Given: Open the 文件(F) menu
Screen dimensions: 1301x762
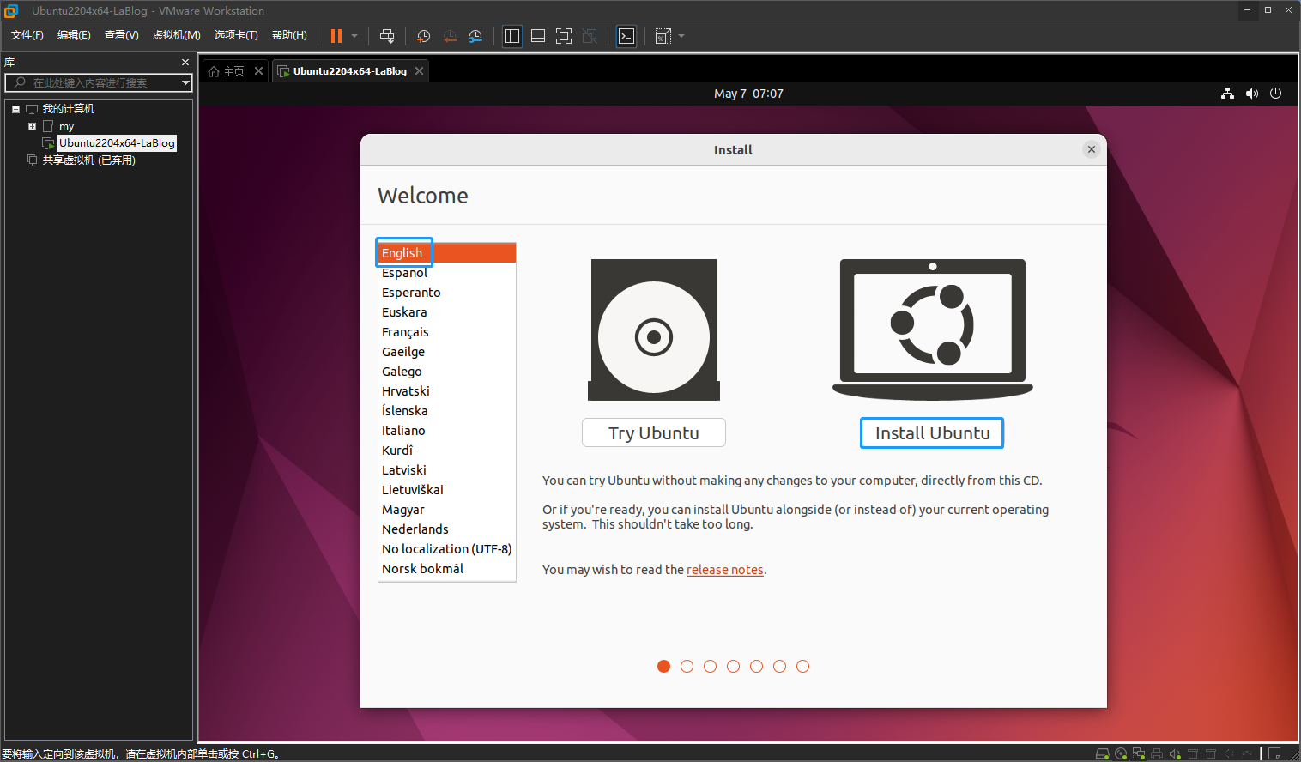Looking at the screenshot, I should [x=27, y=35].
